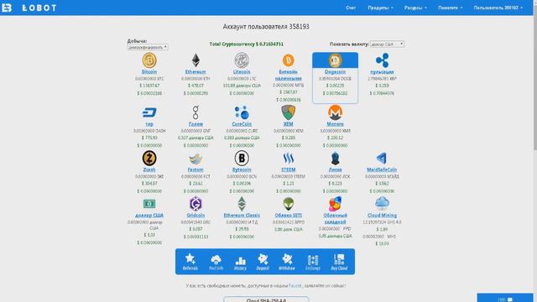This screenshot has height=302, width=537.
Task: Click the orange Bitcoin Cash icon
Action: coord(289,60)
